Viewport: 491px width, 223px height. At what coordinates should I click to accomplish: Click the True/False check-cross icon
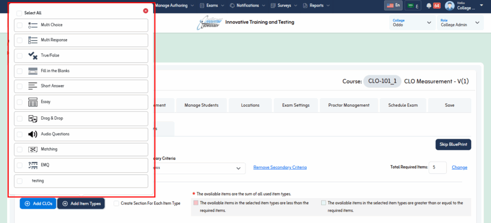tap(33, 56)
